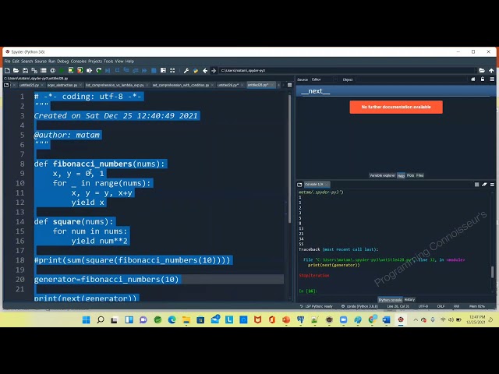Open the Projects menu
This screenshot has width=499, height=374.
[x=95, y=61]
